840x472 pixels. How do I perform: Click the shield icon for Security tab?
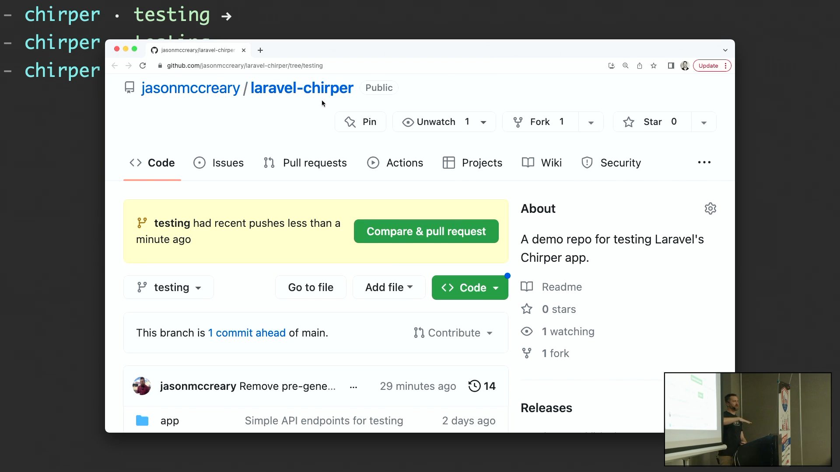click(x=587, y=163)
